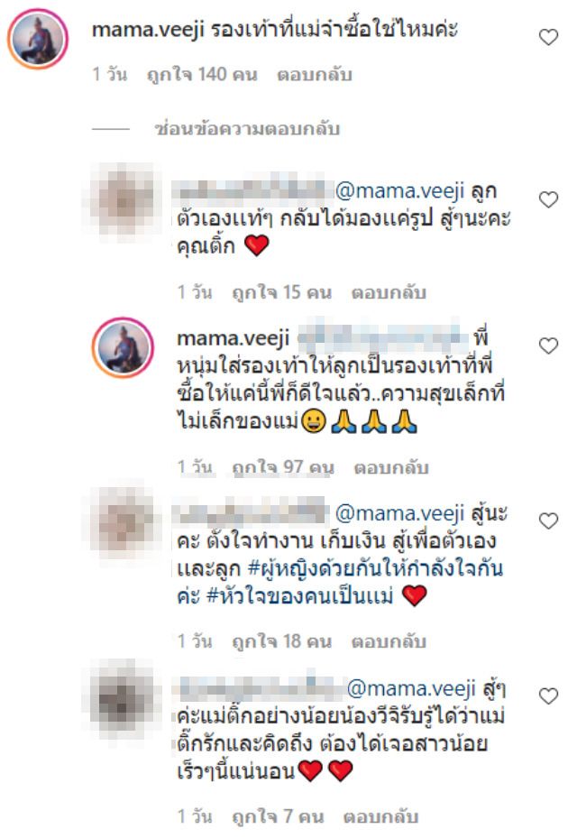The height and width of the screenshot is (838, 577).
Task: Open hashtag #หัวใจของคนเป็นแม่
Action: click(x=299, y=595)
